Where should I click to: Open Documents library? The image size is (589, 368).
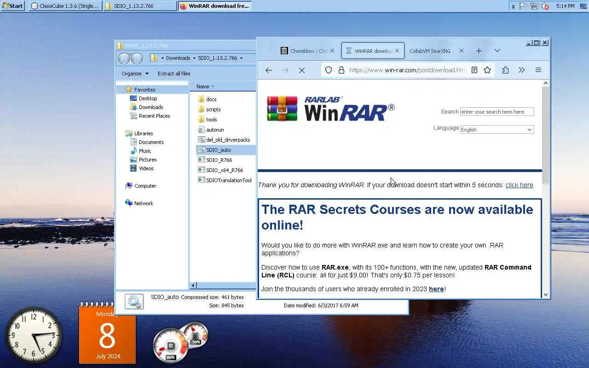point(151,142)
